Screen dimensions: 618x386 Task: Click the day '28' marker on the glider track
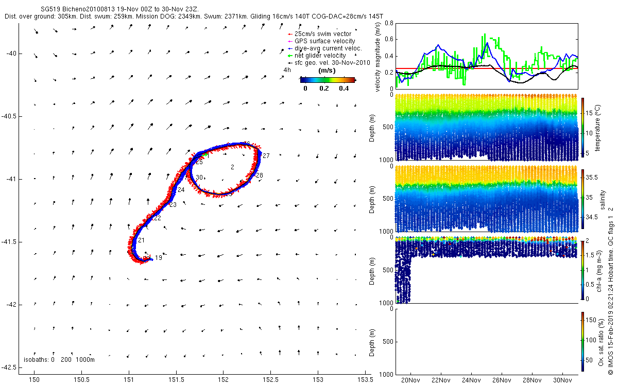pyautogui.click(x=259, y=176)
